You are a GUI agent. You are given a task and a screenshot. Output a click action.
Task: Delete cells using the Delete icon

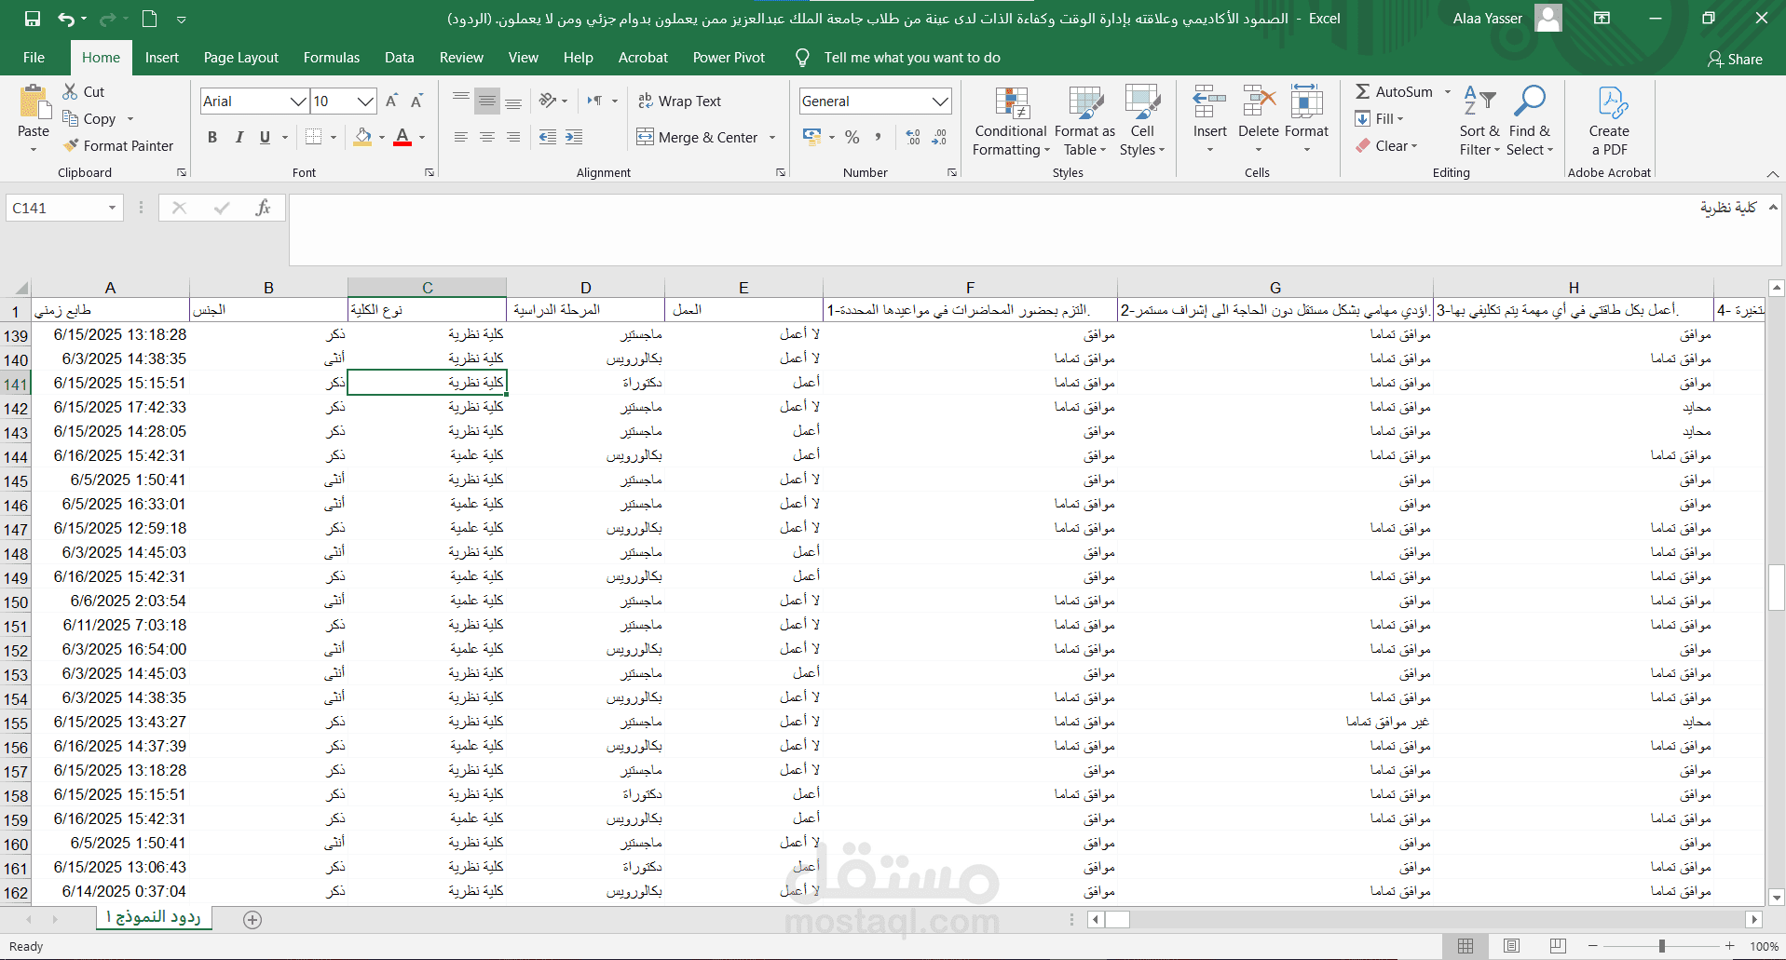(x=1258, y=102)
